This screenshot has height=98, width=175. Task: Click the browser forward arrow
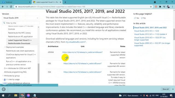point(7,7)
